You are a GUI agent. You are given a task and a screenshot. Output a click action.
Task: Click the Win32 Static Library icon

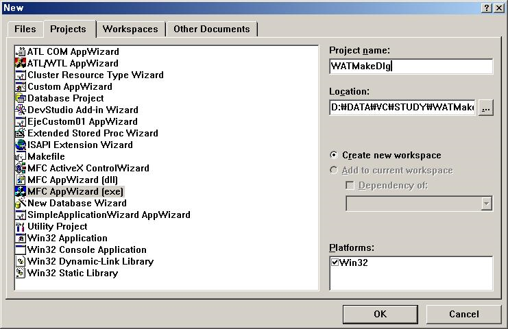[21, 273]
